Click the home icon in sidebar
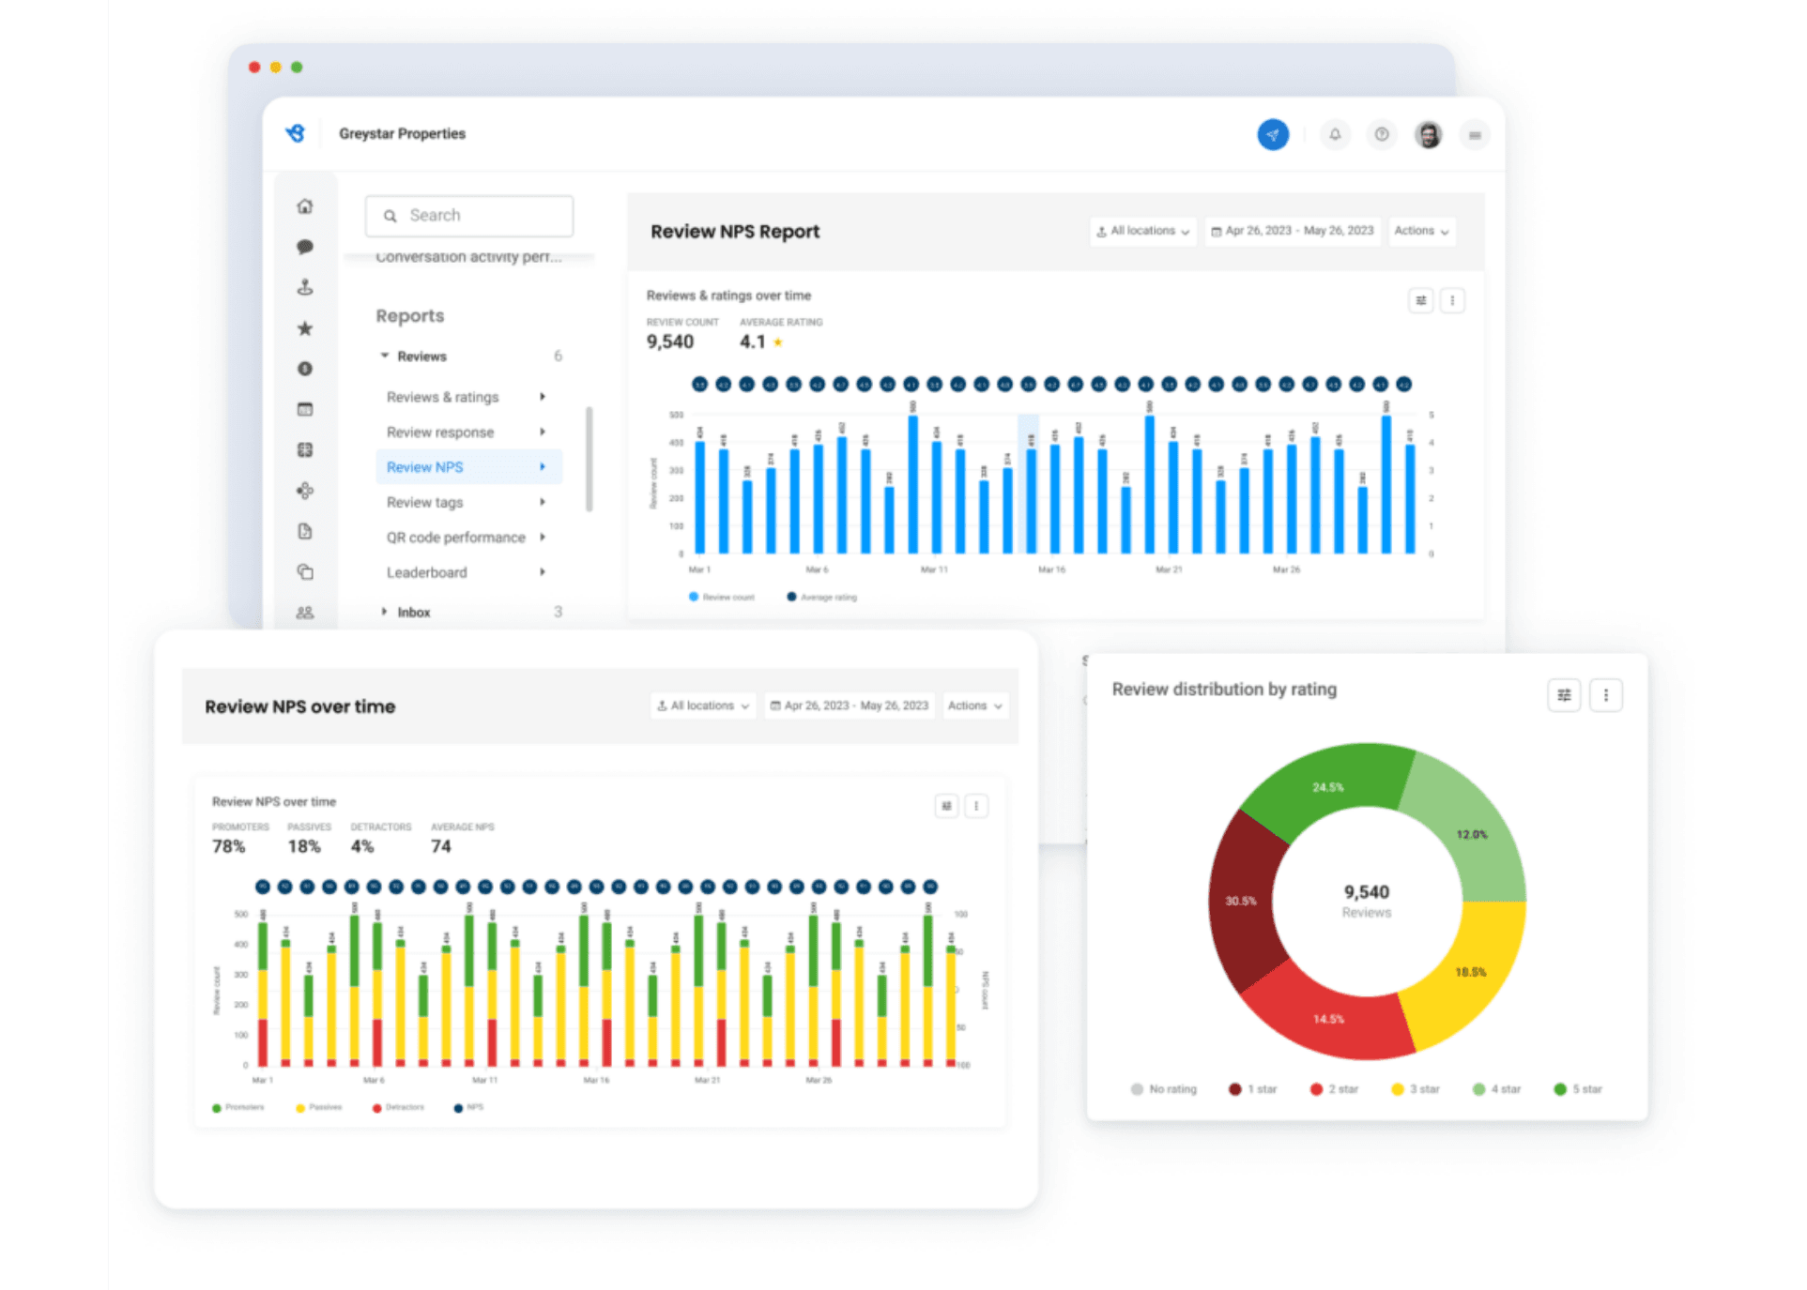 [305, 206]
